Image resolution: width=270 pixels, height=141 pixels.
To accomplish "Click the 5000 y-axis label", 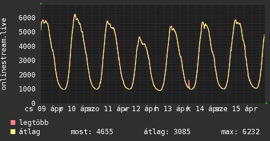I will coord(27,32).
